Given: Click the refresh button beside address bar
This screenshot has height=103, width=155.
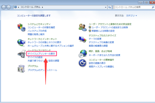Looking at the screenshot, I should [110, 7].
